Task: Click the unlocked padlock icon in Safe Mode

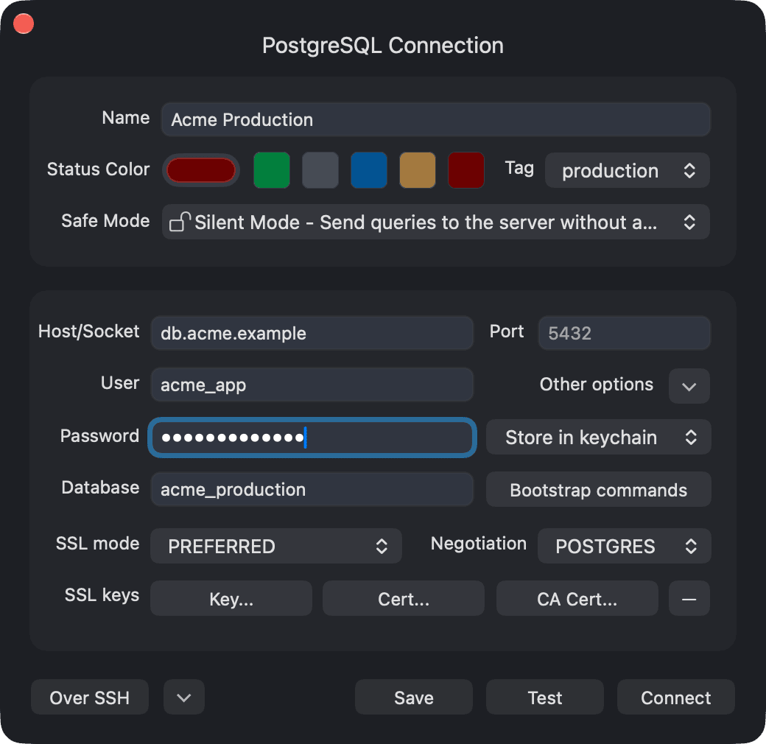Action: [x=179, y=222]
